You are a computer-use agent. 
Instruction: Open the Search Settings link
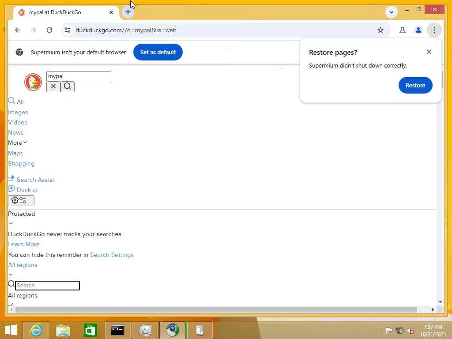112,255
